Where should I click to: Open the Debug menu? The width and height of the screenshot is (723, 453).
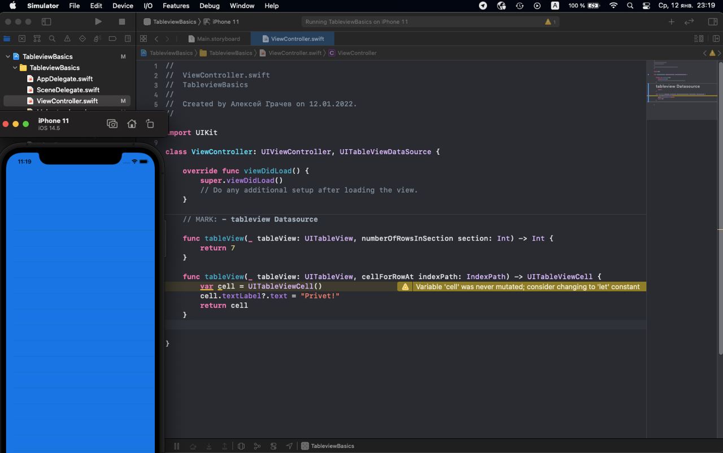210,6
